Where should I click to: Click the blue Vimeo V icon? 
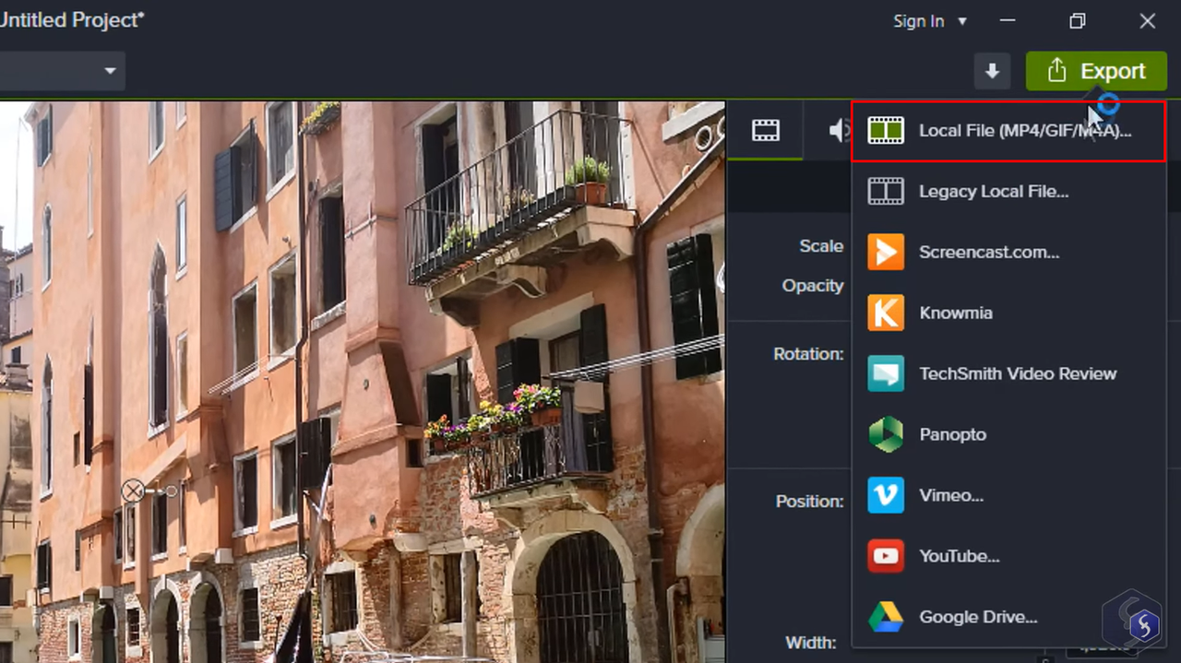tap(886, 496)
